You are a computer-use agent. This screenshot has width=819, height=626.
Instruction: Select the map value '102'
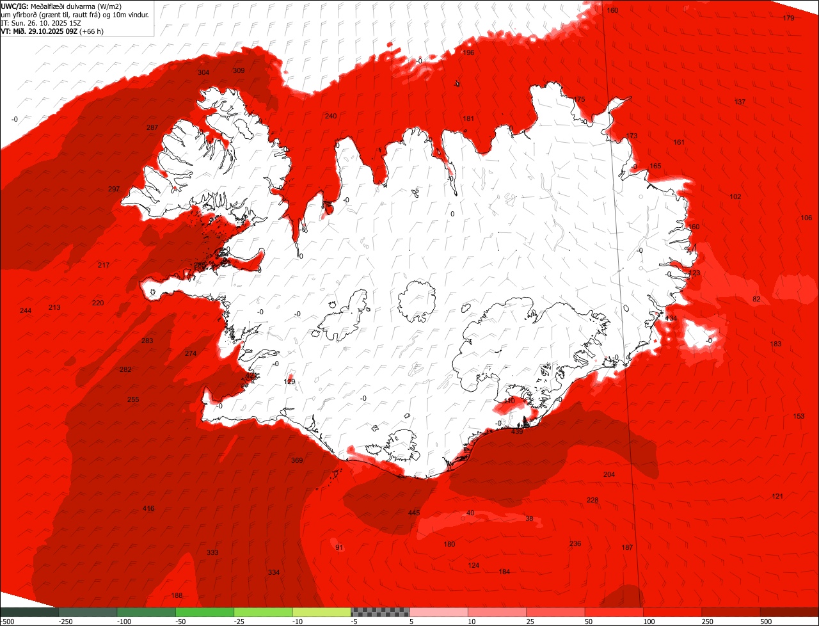735,197
